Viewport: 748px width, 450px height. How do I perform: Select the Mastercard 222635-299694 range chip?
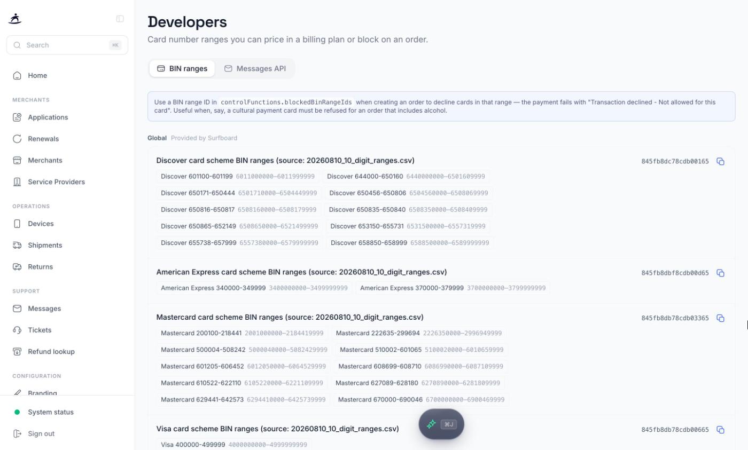pos(419,333)
